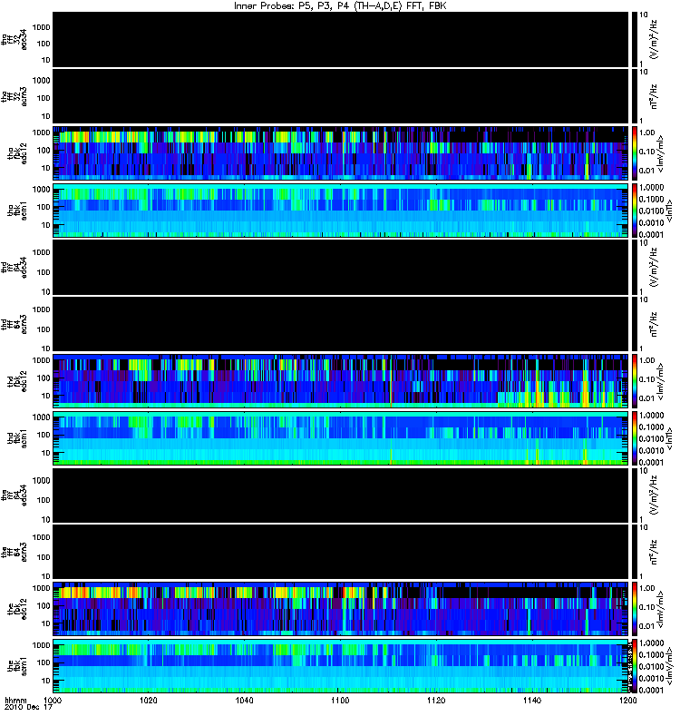The height and width of the screenshot is (726, 680).
Task: Click the tha fbk edc12 axis label
Action: [17, 152]
